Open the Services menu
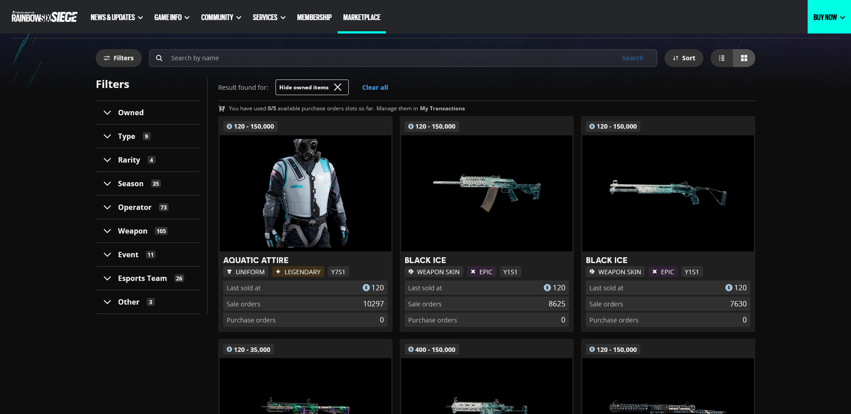851x414 pixels. [x=269, y=17]
